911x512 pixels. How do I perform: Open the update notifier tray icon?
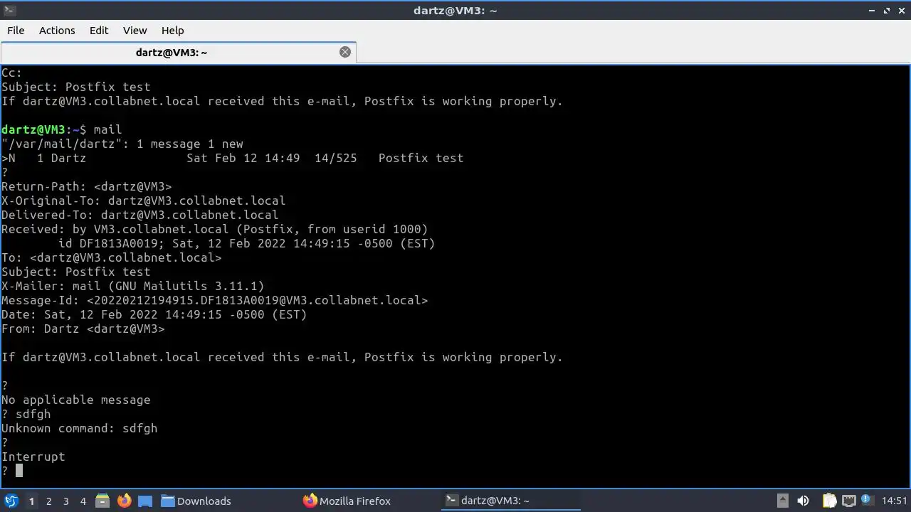click(868, 501)
